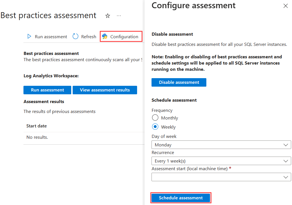Click View assessment results
Viewport: 292px width, 205px height.
[105, 90]
